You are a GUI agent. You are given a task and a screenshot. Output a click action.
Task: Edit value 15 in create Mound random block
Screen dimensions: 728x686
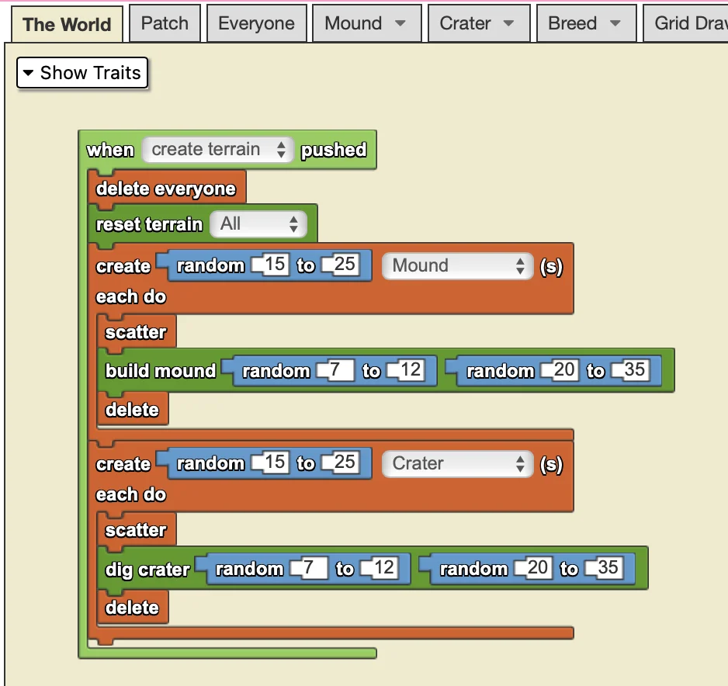[x=275, y=265]
